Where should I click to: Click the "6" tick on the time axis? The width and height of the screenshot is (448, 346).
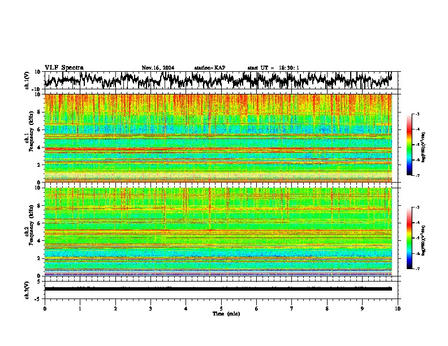[256, 309]
